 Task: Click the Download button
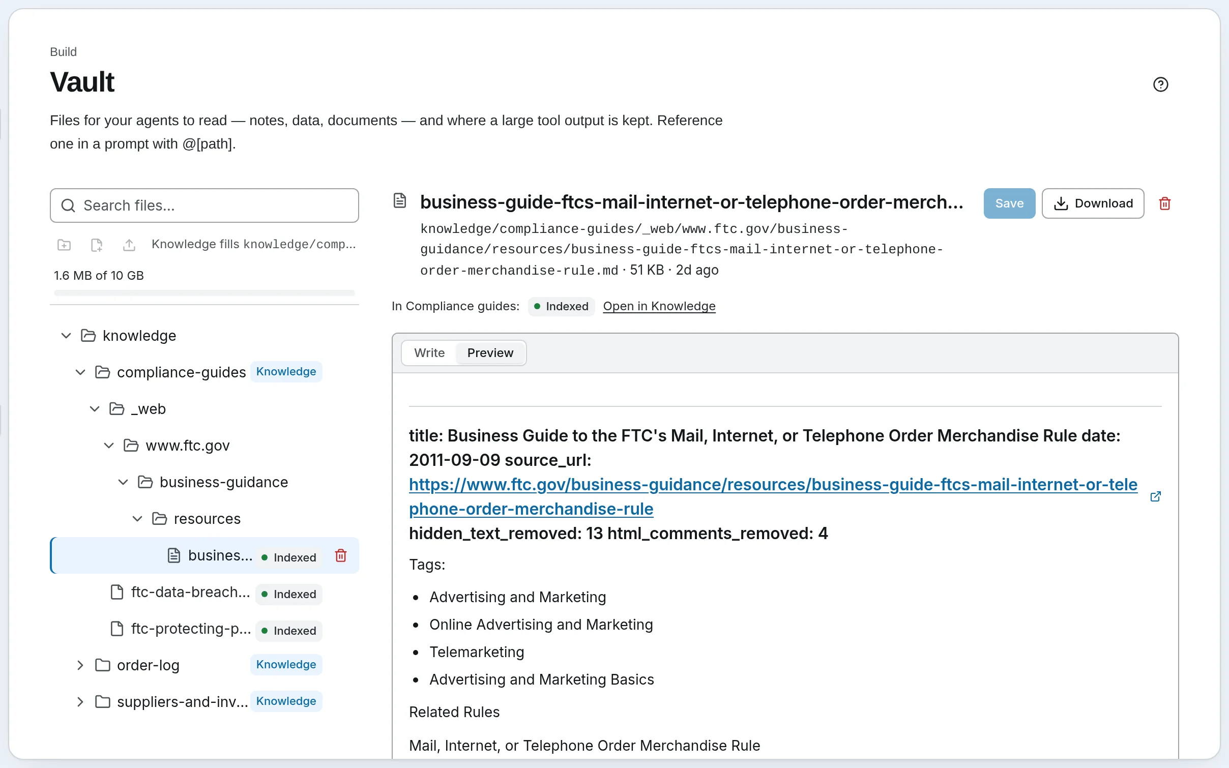[1093, 203]
